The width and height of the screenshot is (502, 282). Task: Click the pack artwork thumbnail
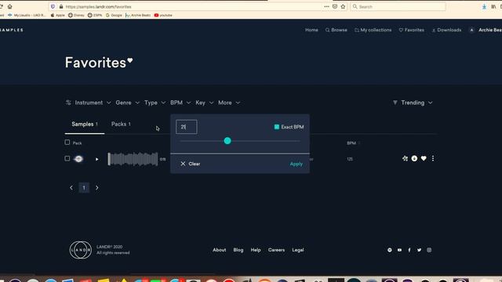click(x=78, y=159)
